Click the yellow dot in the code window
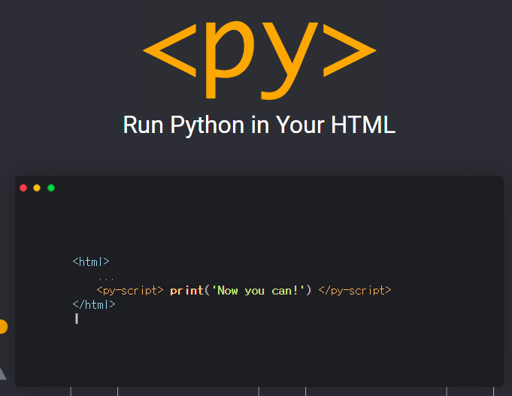The height and width of the screenshot is (396, 512). 37,188
